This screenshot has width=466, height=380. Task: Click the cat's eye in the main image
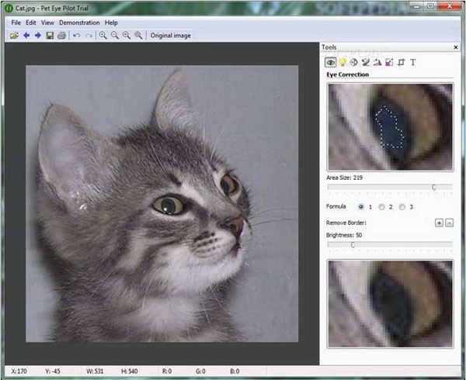(170, 205)
